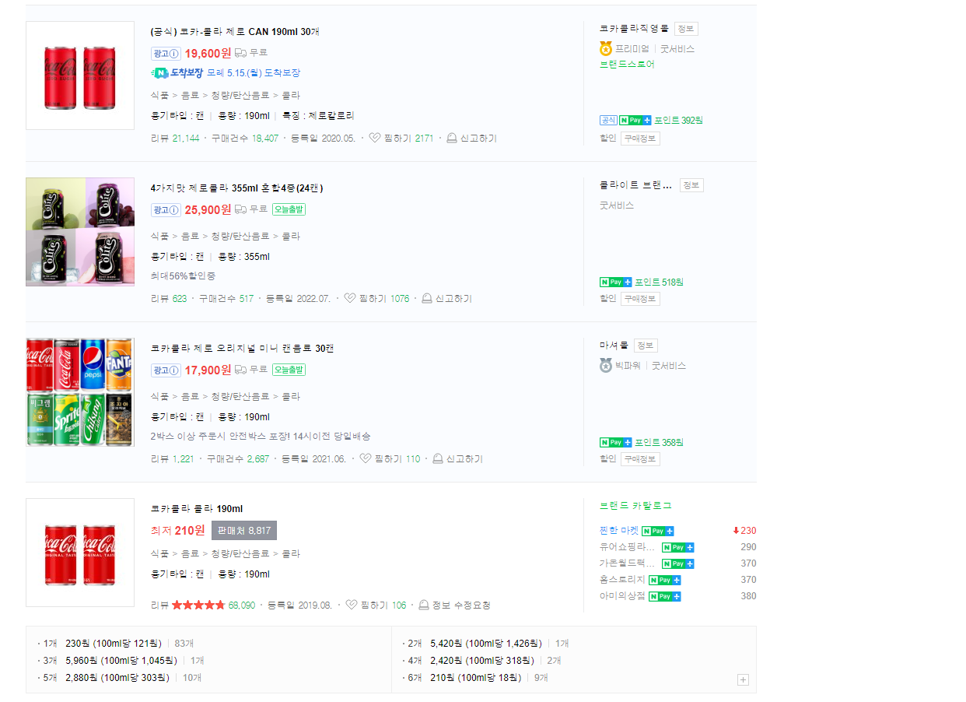This screenshot has height=702, width=966.
Task: Click 구매정보 button under 포인트 392원
Action: point(640,139)
